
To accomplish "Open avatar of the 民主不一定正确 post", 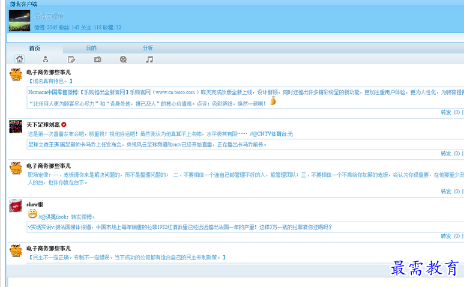I will pyautogui.click(x=16, y=250).
